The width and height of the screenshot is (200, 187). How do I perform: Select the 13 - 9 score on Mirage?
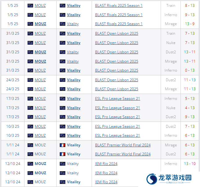click(x=190, y=24)
